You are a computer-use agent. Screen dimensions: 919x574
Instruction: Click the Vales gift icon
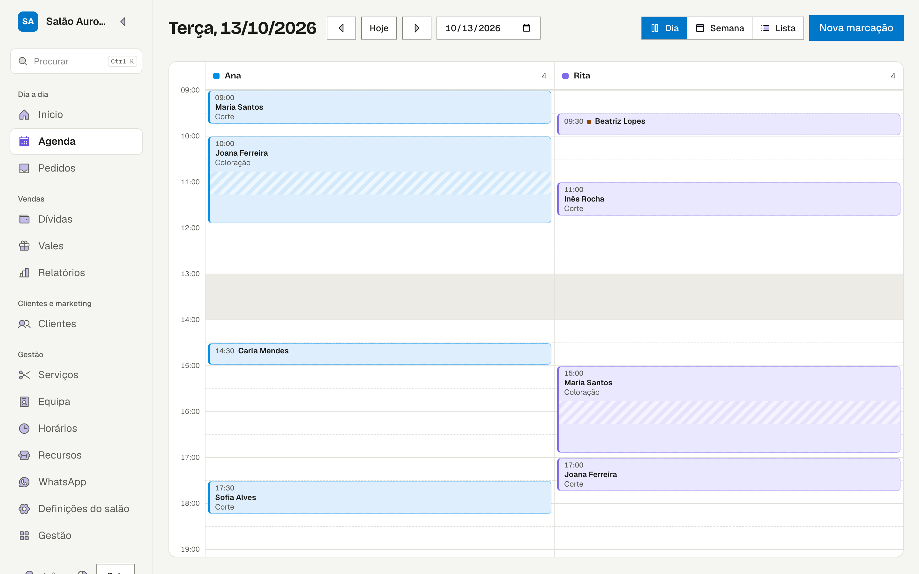coord(24,246)
